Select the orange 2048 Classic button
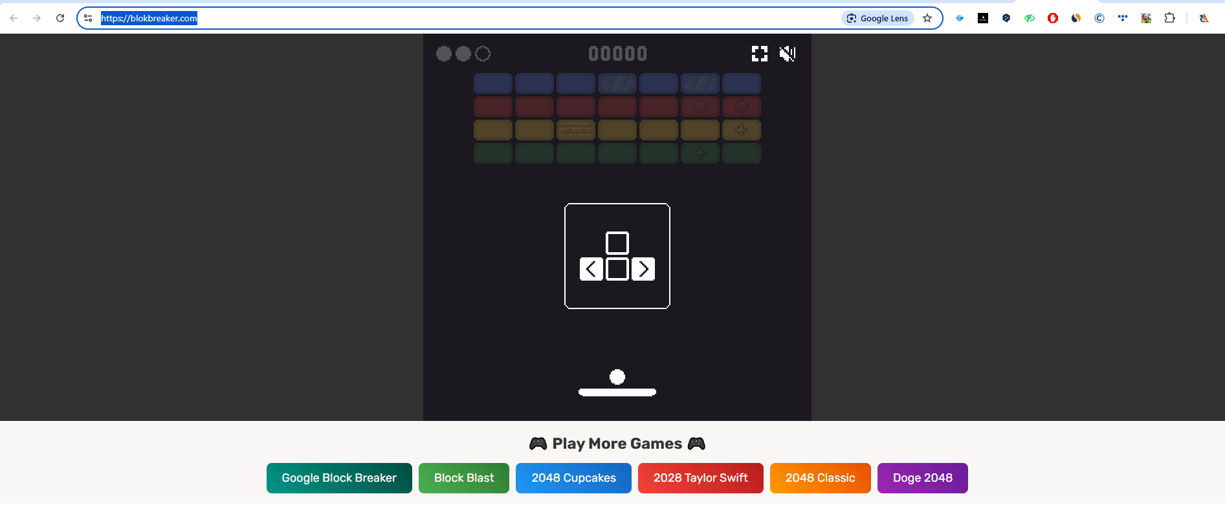The image size is (1225, 505). 820,478
